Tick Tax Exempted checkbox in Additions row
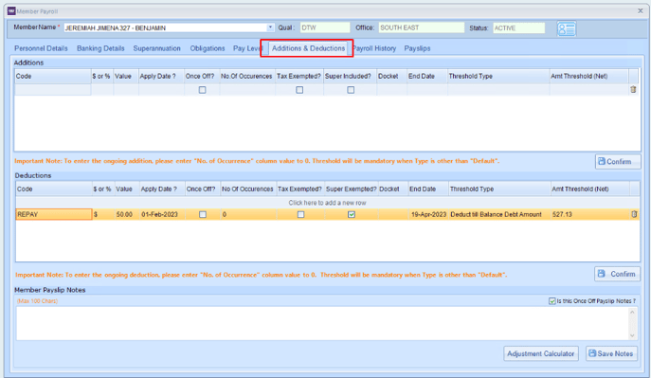The height and width of the screenshot is (378, 651). [299, 90]
